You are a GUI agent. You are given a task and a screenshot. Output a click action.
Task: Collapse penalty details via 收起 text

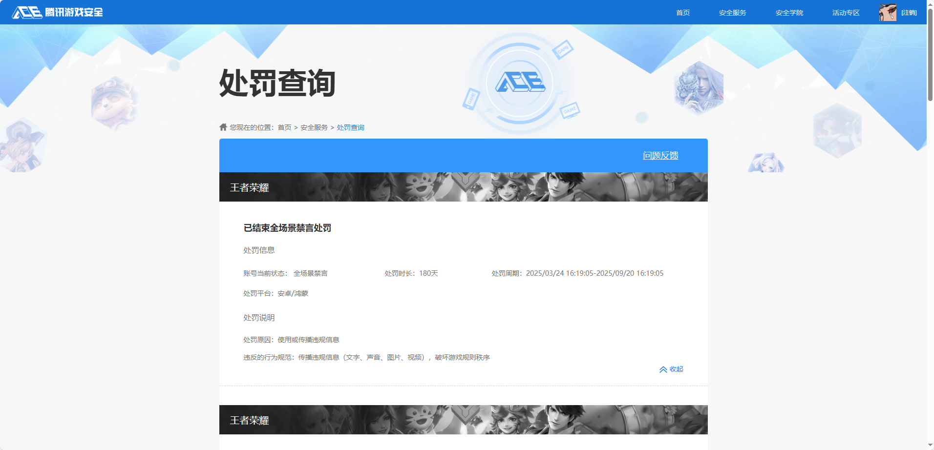[676, 369]
